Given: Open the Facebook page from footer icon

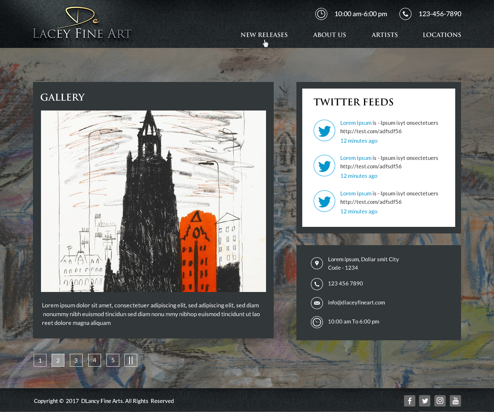Looking at the screenshot, I should click(410, 401).
